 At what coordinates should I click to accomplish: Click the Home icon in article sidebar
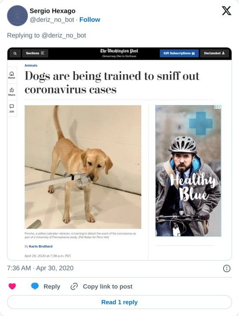click(x=12, y=75)
